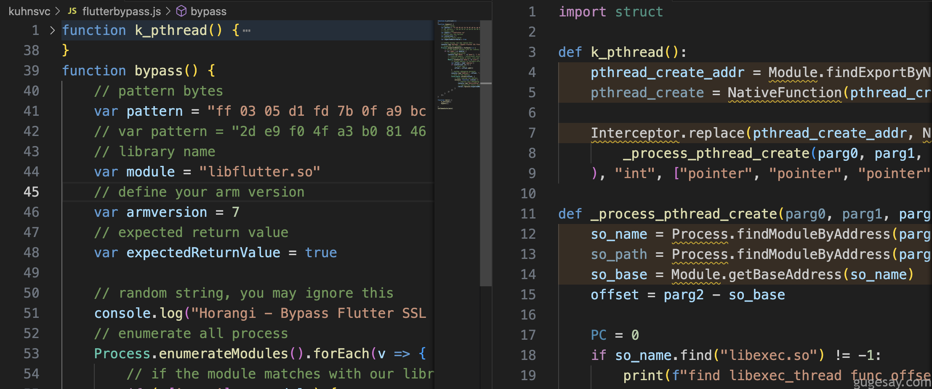Viewport: 932px width, 389px height.
Task: Click 'Module.getBaseAddress' on line 14
Action: point(756,274)
